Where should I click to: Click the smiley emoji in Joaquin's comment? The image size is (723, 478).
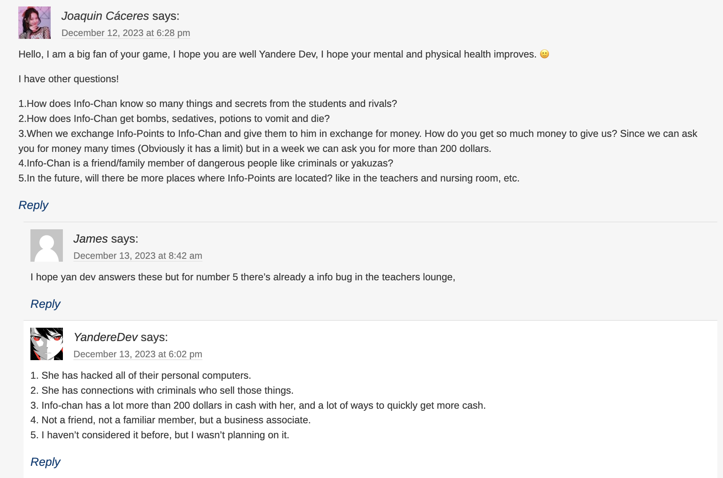click(x=544, y=54)
